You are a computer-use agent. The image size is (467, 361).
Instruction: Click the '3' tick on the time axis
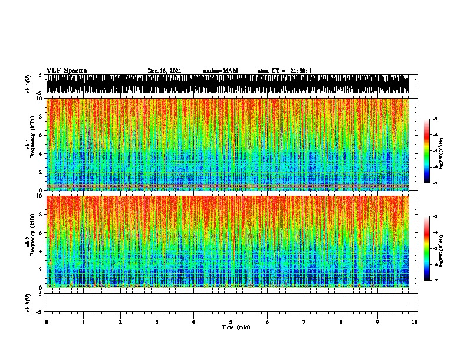157,322
